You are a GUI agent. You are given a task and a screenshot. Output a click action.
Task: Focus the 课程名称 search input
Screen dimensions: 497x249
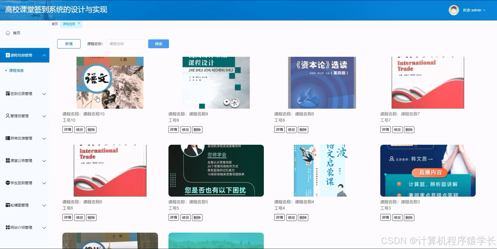(x=126, y=44)
